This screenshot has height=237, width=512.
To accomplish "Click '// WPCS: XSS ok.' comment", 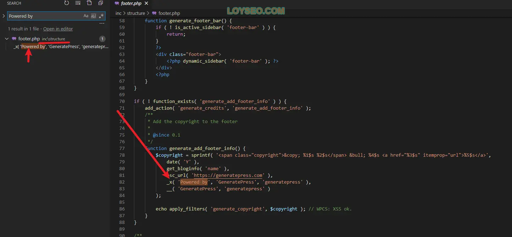I will tap(330, 209).
